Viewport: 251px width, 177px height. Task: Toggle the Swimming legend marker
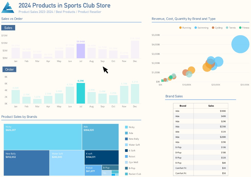click(196, 28)
